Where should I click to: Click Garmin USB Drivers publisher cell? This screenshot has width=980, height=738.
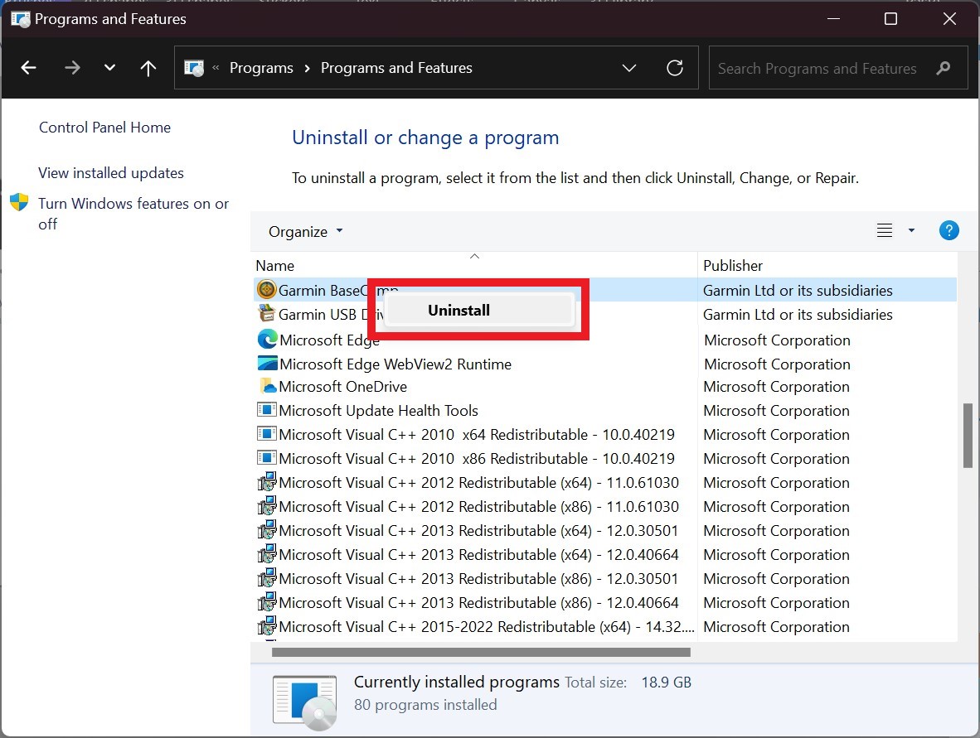coord(798,315)
